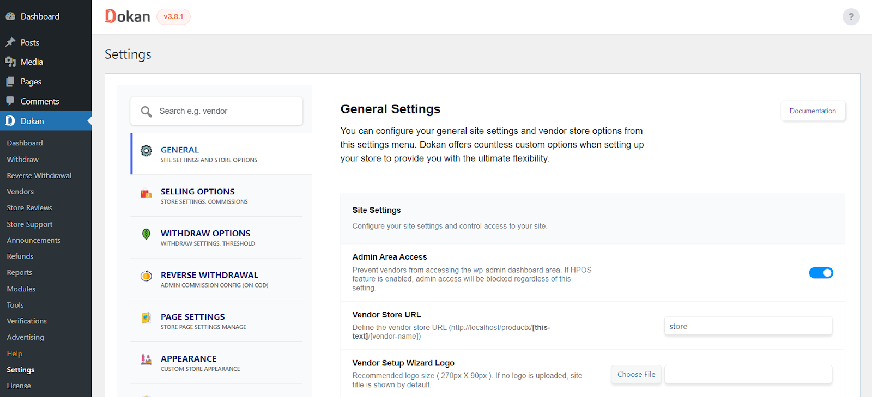Open the orange Help submenu link
Screen dimensions: 872x397
15,353
